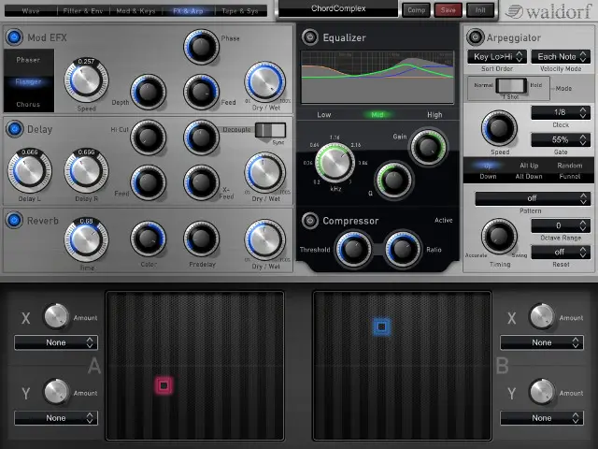
Task: Click the ChordComplex preset name display
Action: click(x=338, y=8)
